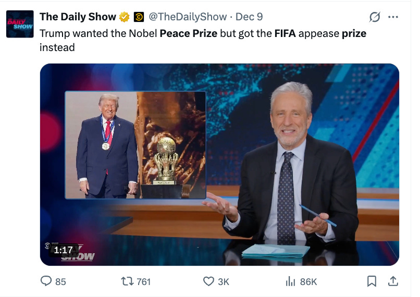Click the 761 reposts count
420x297 pixels.
pos(144,282)
